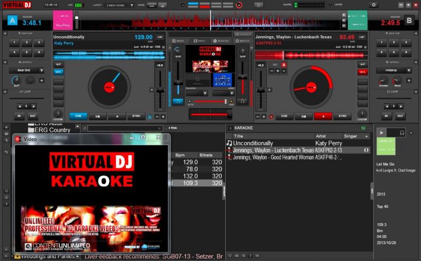Viewport: 421px width, 261px height.
Task: Click the red play button on deck B
Action: click(323, 116)
